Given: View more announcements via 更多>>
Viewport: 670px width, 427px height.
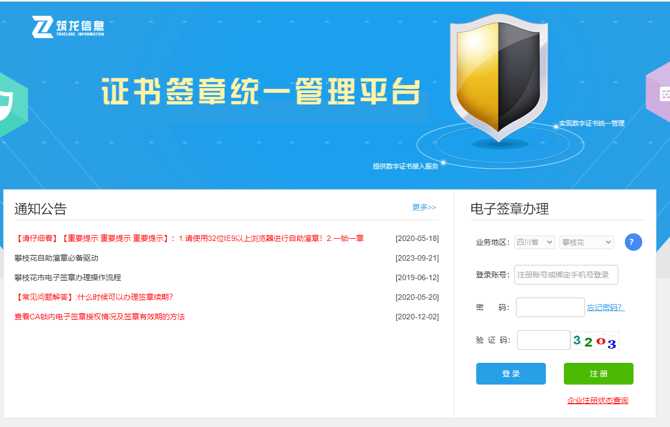Looking at the screenshot, I should (424, 207).
